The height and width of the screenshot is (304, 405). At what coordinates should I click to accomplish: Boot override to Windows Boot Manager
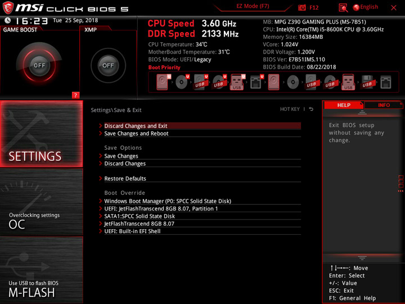(x=202, y=201)
